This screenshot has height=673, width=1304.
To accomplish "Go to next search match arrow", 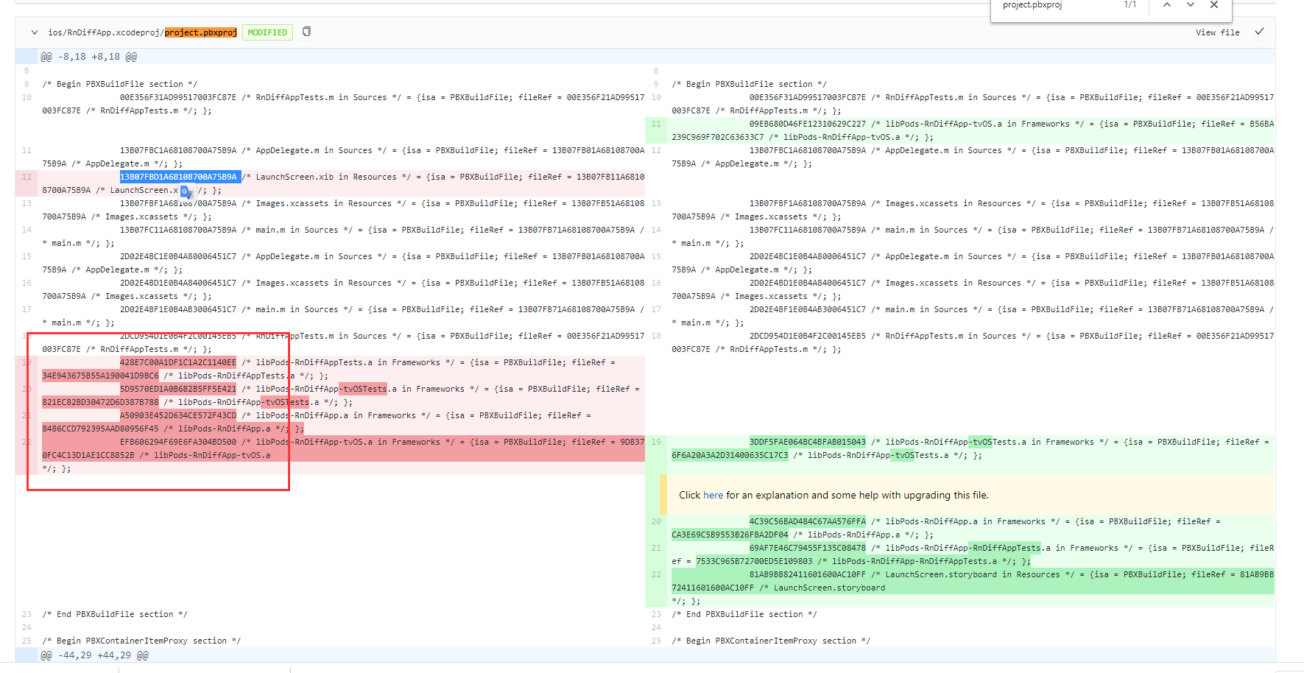I will pos(1191,5).
